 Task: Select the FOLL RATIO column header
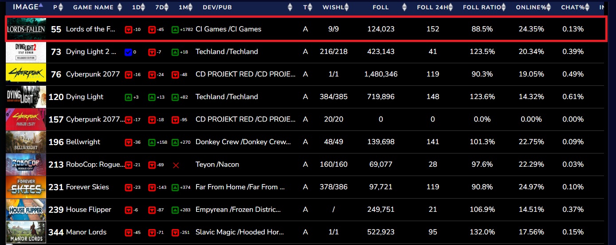(482, 8)
